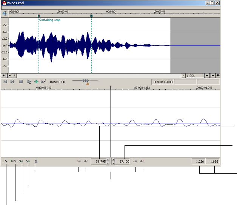Click the 27,100 loop start value field
Image resolution: width=237 pixels, height=205 pixels.
(123, 162)
